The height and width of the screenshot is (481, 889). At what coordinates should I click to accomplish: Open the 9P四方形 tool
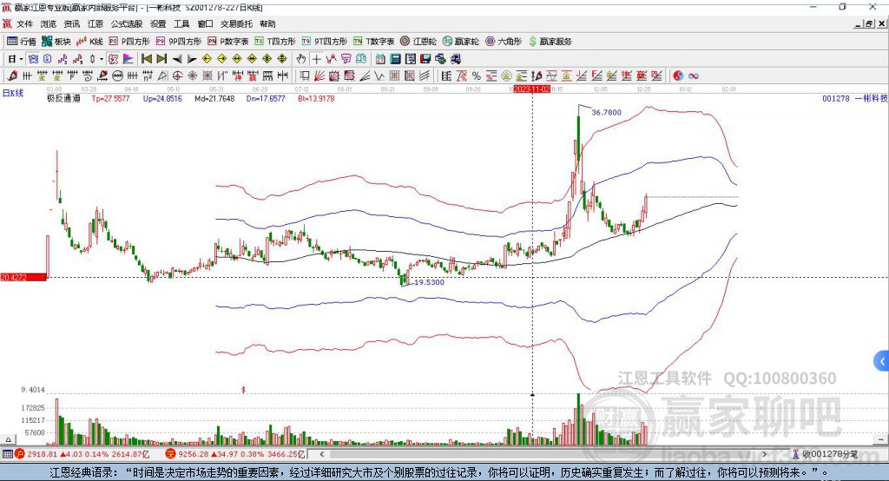click(x=179, y=42)
